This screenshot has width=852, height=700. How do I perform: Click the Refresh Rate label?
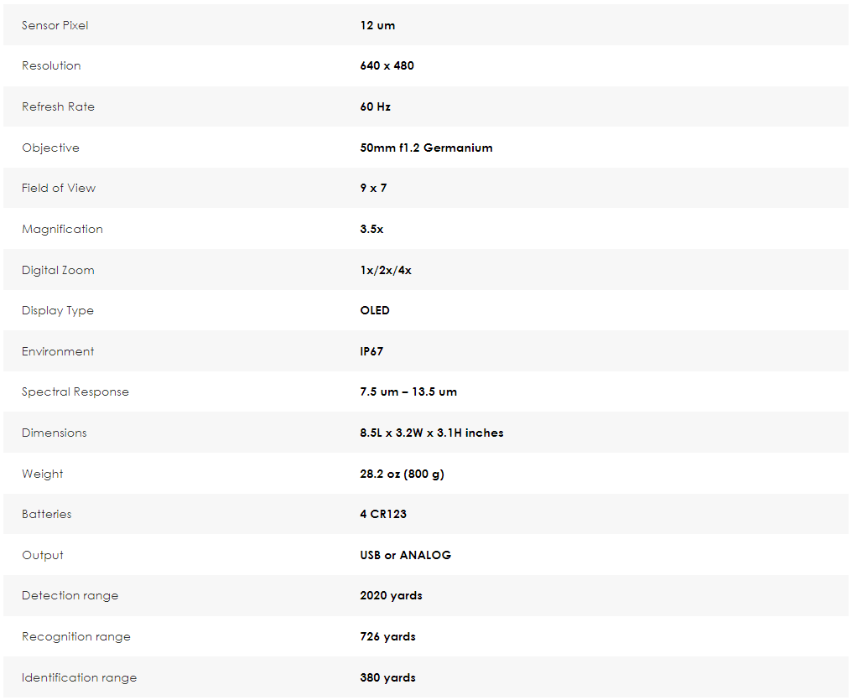click(58, 107)
